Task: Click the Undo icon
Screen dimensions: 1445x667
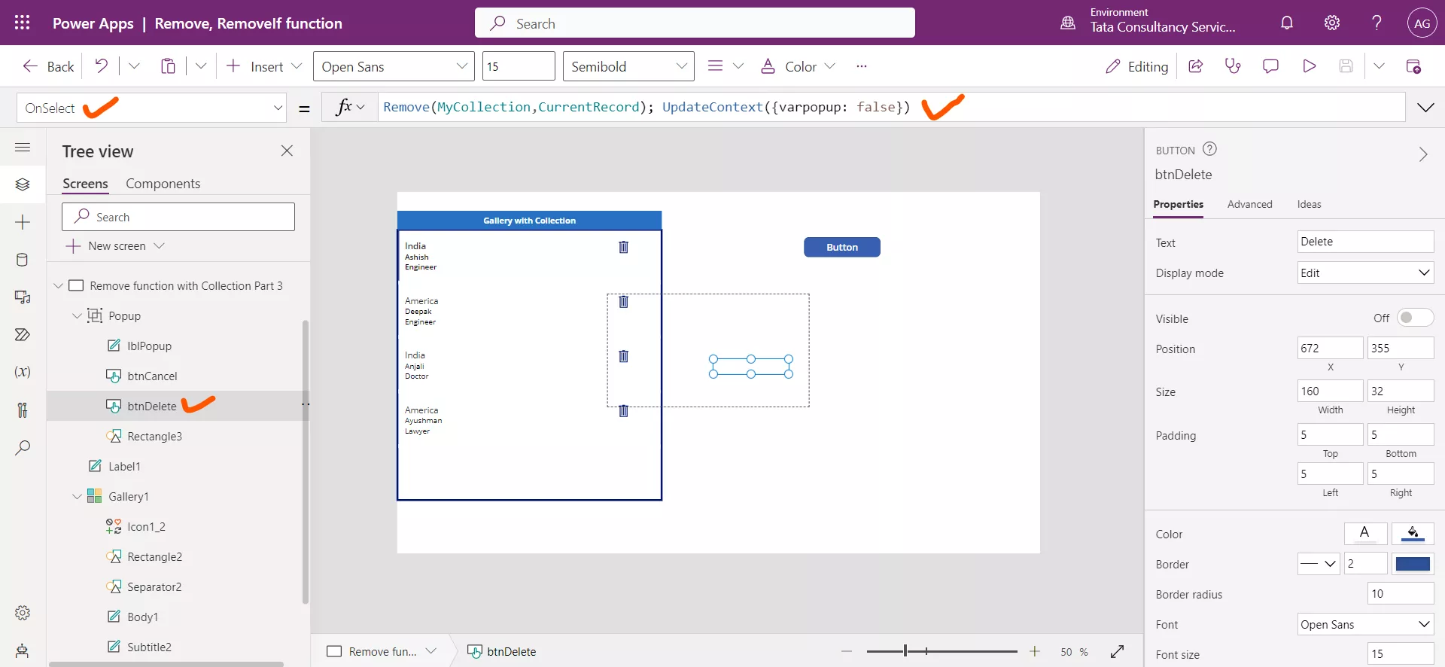Action: point(101,66)
